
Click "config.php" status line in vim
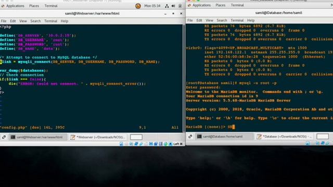(x=32, y=127)
